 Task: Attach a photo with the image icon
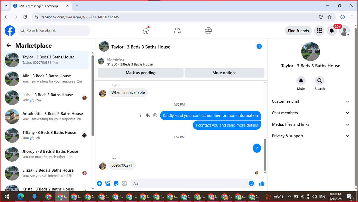click(x=108, y=183)
